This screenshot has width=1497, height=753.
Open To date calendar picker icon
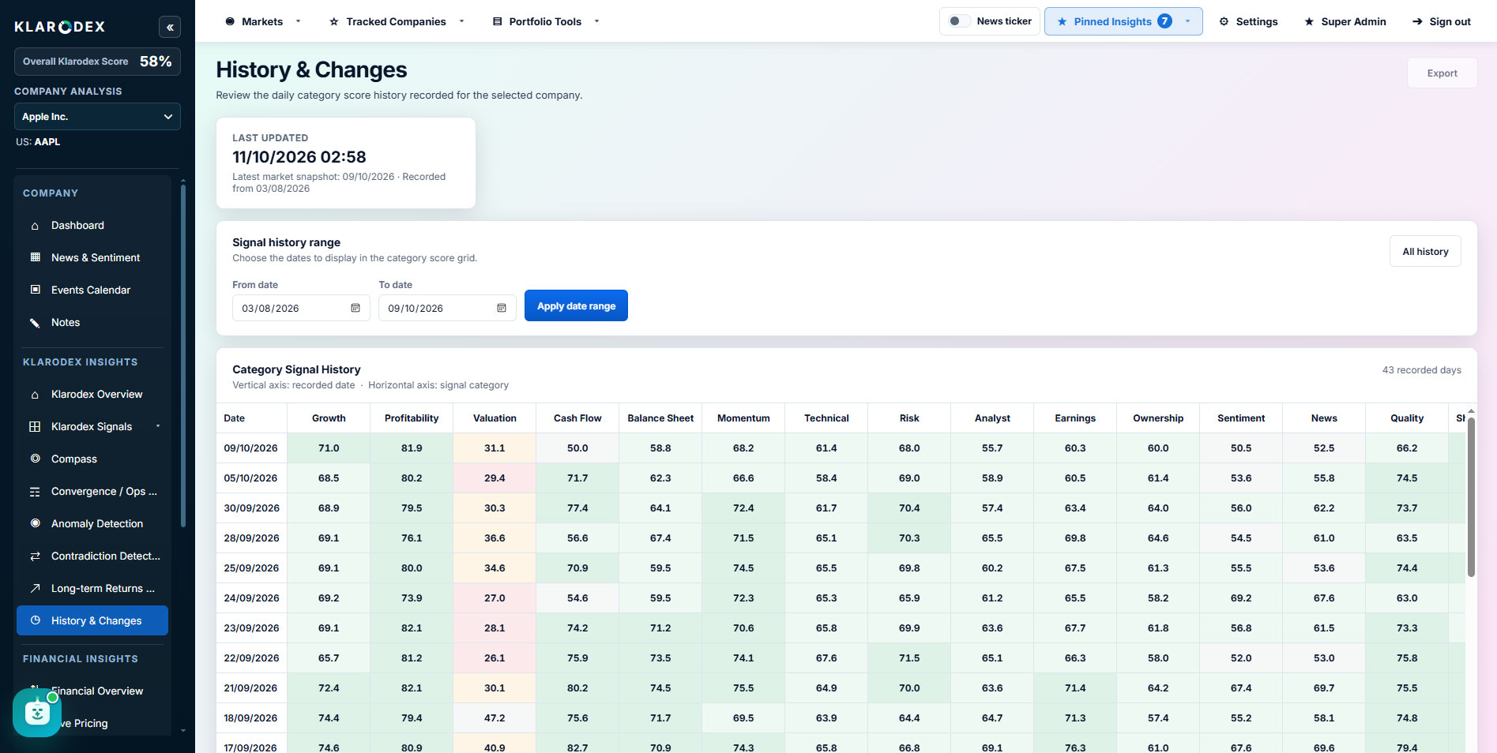[x=502, y=308]
